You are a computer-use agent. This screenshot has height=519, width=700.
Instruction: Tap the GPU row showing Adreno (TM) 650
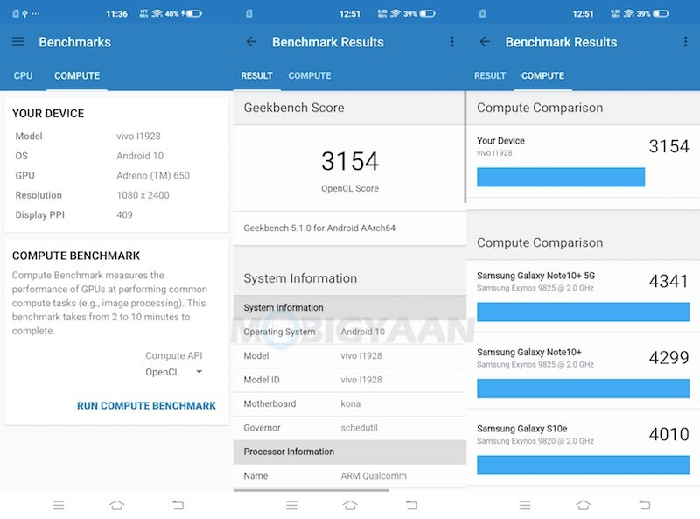116,176
